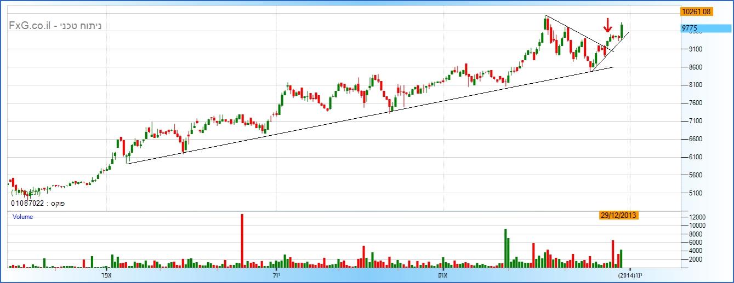Select the orange 10261.08 price label
This screenshot has width=734, height=283.
(x=696, y=11)
